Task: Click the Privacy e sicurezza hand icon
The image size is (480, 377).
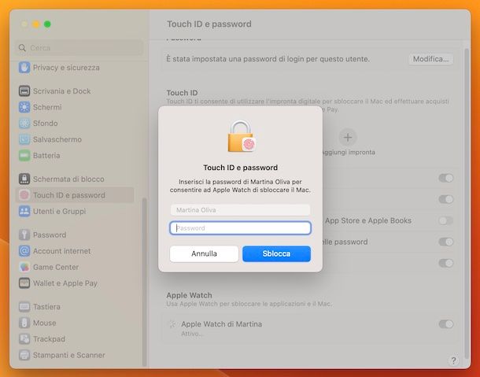Action: [24, 68]
